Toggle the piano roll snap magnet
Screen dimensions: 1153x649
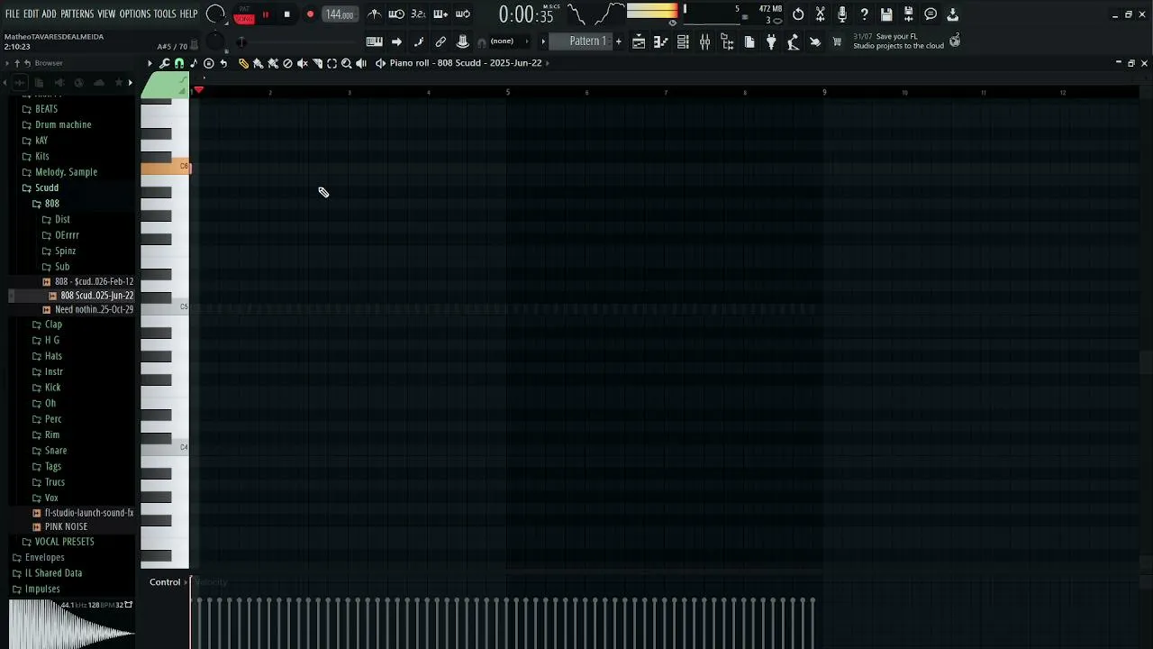point(179,63)
